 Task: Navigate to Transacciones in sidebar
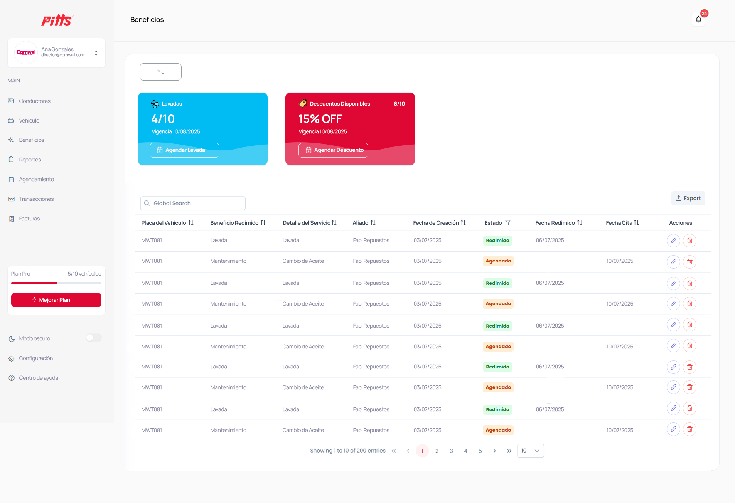click(36, 199)
